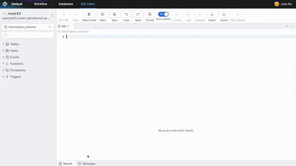
Task: Expand the Views tree node
Action: 3,51
